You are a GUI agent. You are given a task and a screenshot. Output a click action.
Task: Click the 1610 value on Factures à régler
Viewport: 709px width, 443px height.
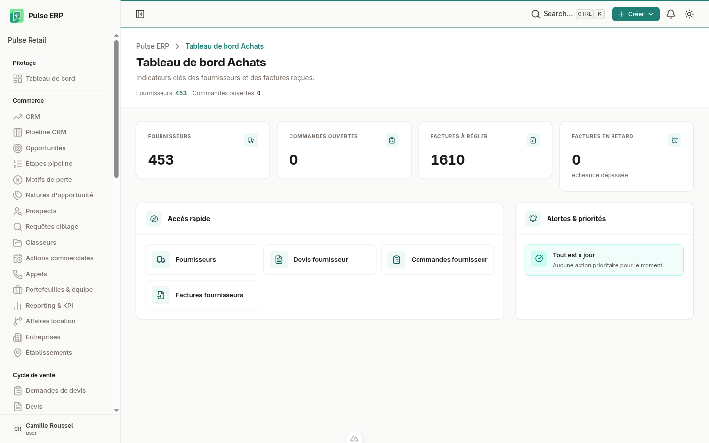[448, 160]
